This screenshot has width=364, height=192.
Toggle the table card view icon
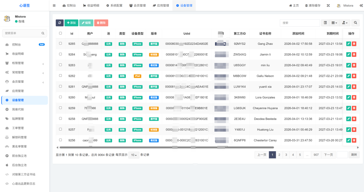point(325,23)
